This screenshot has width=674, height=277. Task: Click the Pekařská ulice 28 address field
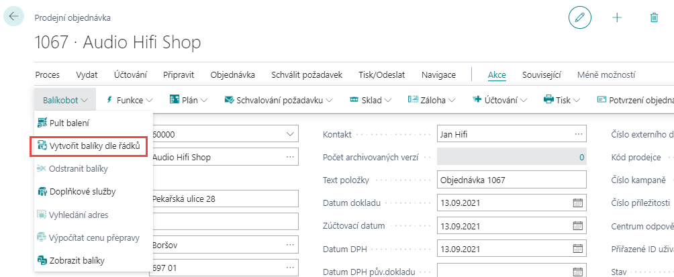point(224,199)
